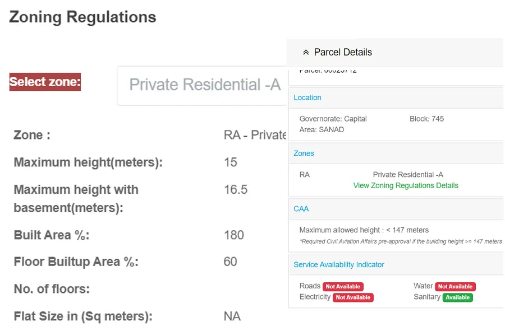This screenshot has width=505, height=336.
Task: Click the Block 745 text
Action: (426, 119)
